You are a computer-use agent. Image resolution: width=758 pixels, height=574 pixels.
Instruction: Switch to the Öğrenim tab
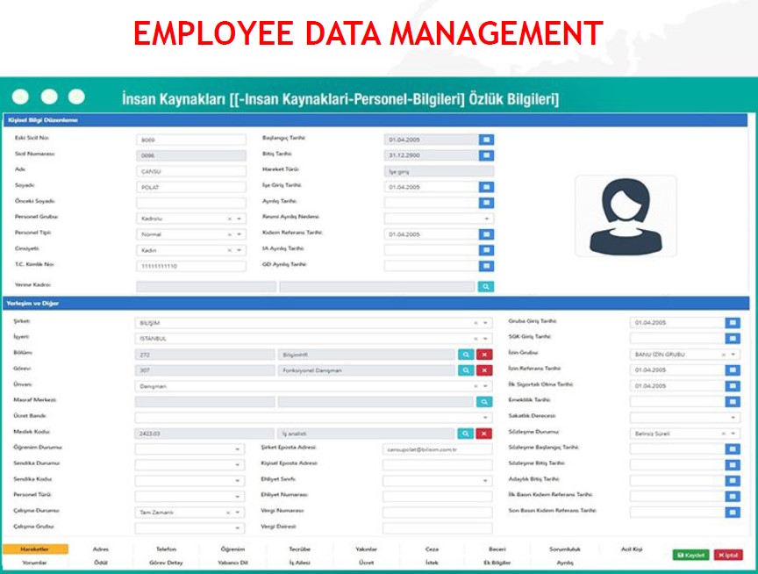232,549
